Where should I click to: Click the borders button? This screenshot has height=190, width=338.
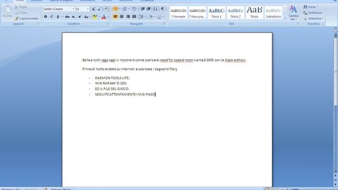pos(159,16)
